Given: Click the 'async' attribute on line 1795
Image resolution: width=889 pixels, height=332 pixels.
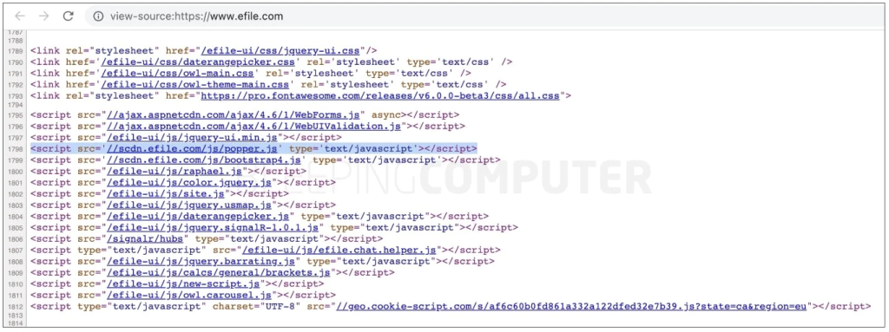Looking at the screenshot, I should point(386,114).
